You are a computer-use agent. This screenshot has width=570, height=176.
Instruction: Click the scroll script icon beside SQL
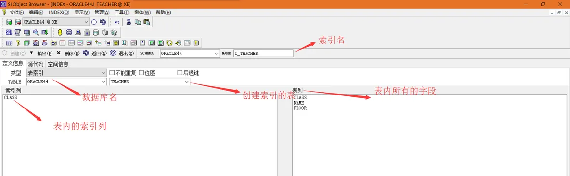18,32
